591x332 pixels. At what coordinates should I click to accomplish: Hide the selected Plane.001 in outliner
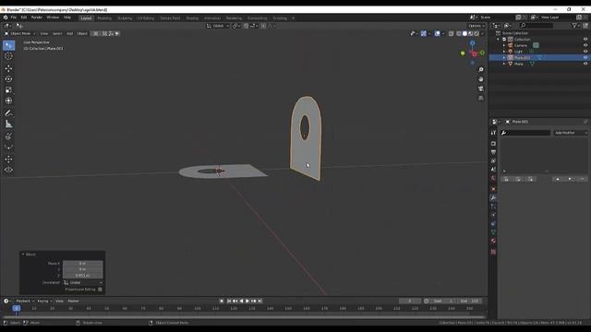[x=585, y=57]
